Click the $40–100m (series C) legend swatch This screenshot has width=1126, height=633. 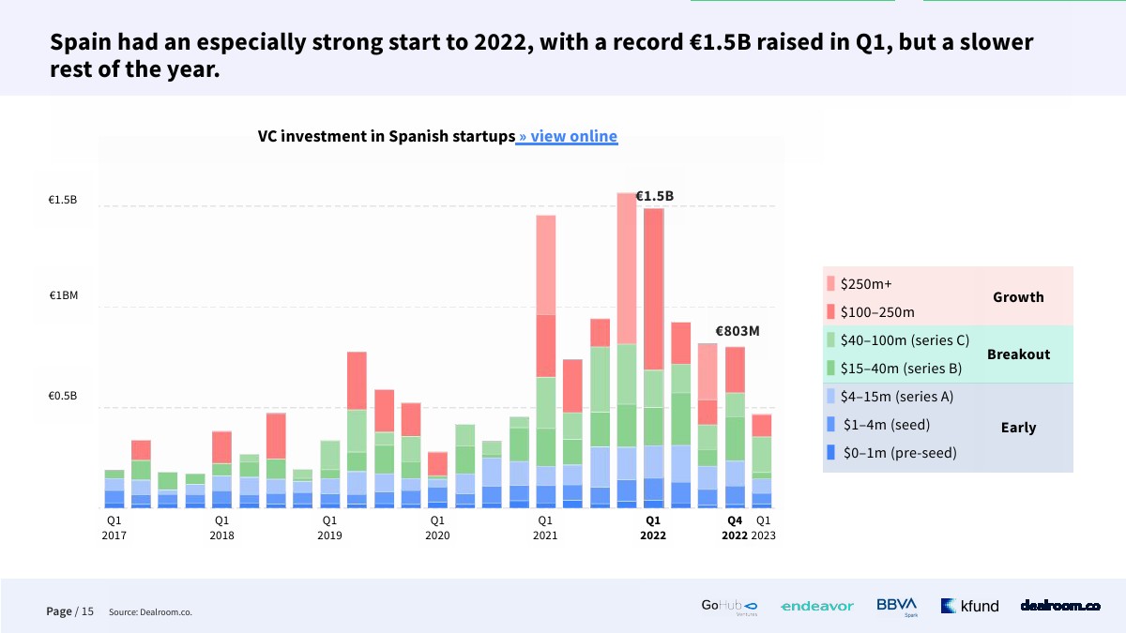(x=830, y=340)
